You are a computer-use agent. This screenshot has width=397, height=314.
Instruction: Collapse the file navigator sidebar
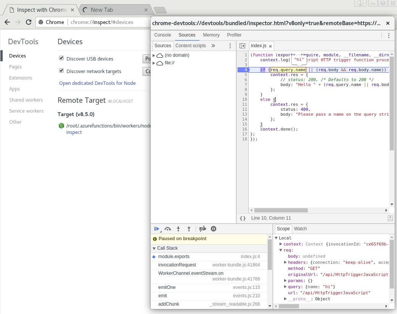click(242, 45)
